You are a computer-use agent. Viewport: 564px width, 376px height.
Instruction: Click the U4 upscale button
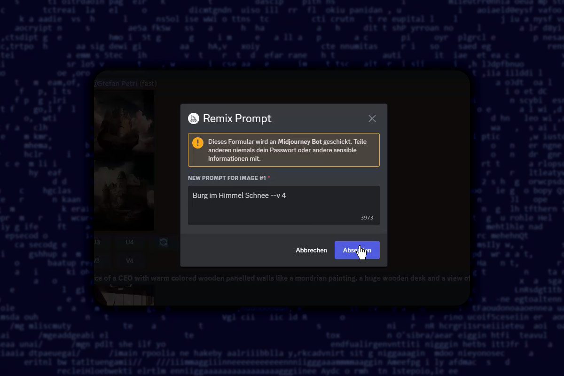130,242
